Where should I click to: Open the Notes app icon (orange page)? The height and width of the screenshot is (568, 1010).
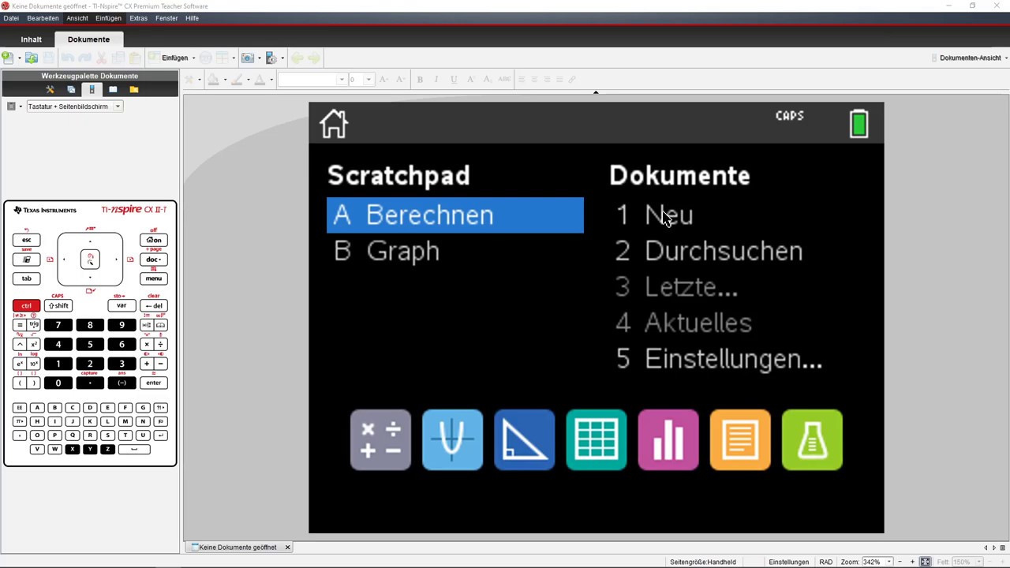click(740, 440)
